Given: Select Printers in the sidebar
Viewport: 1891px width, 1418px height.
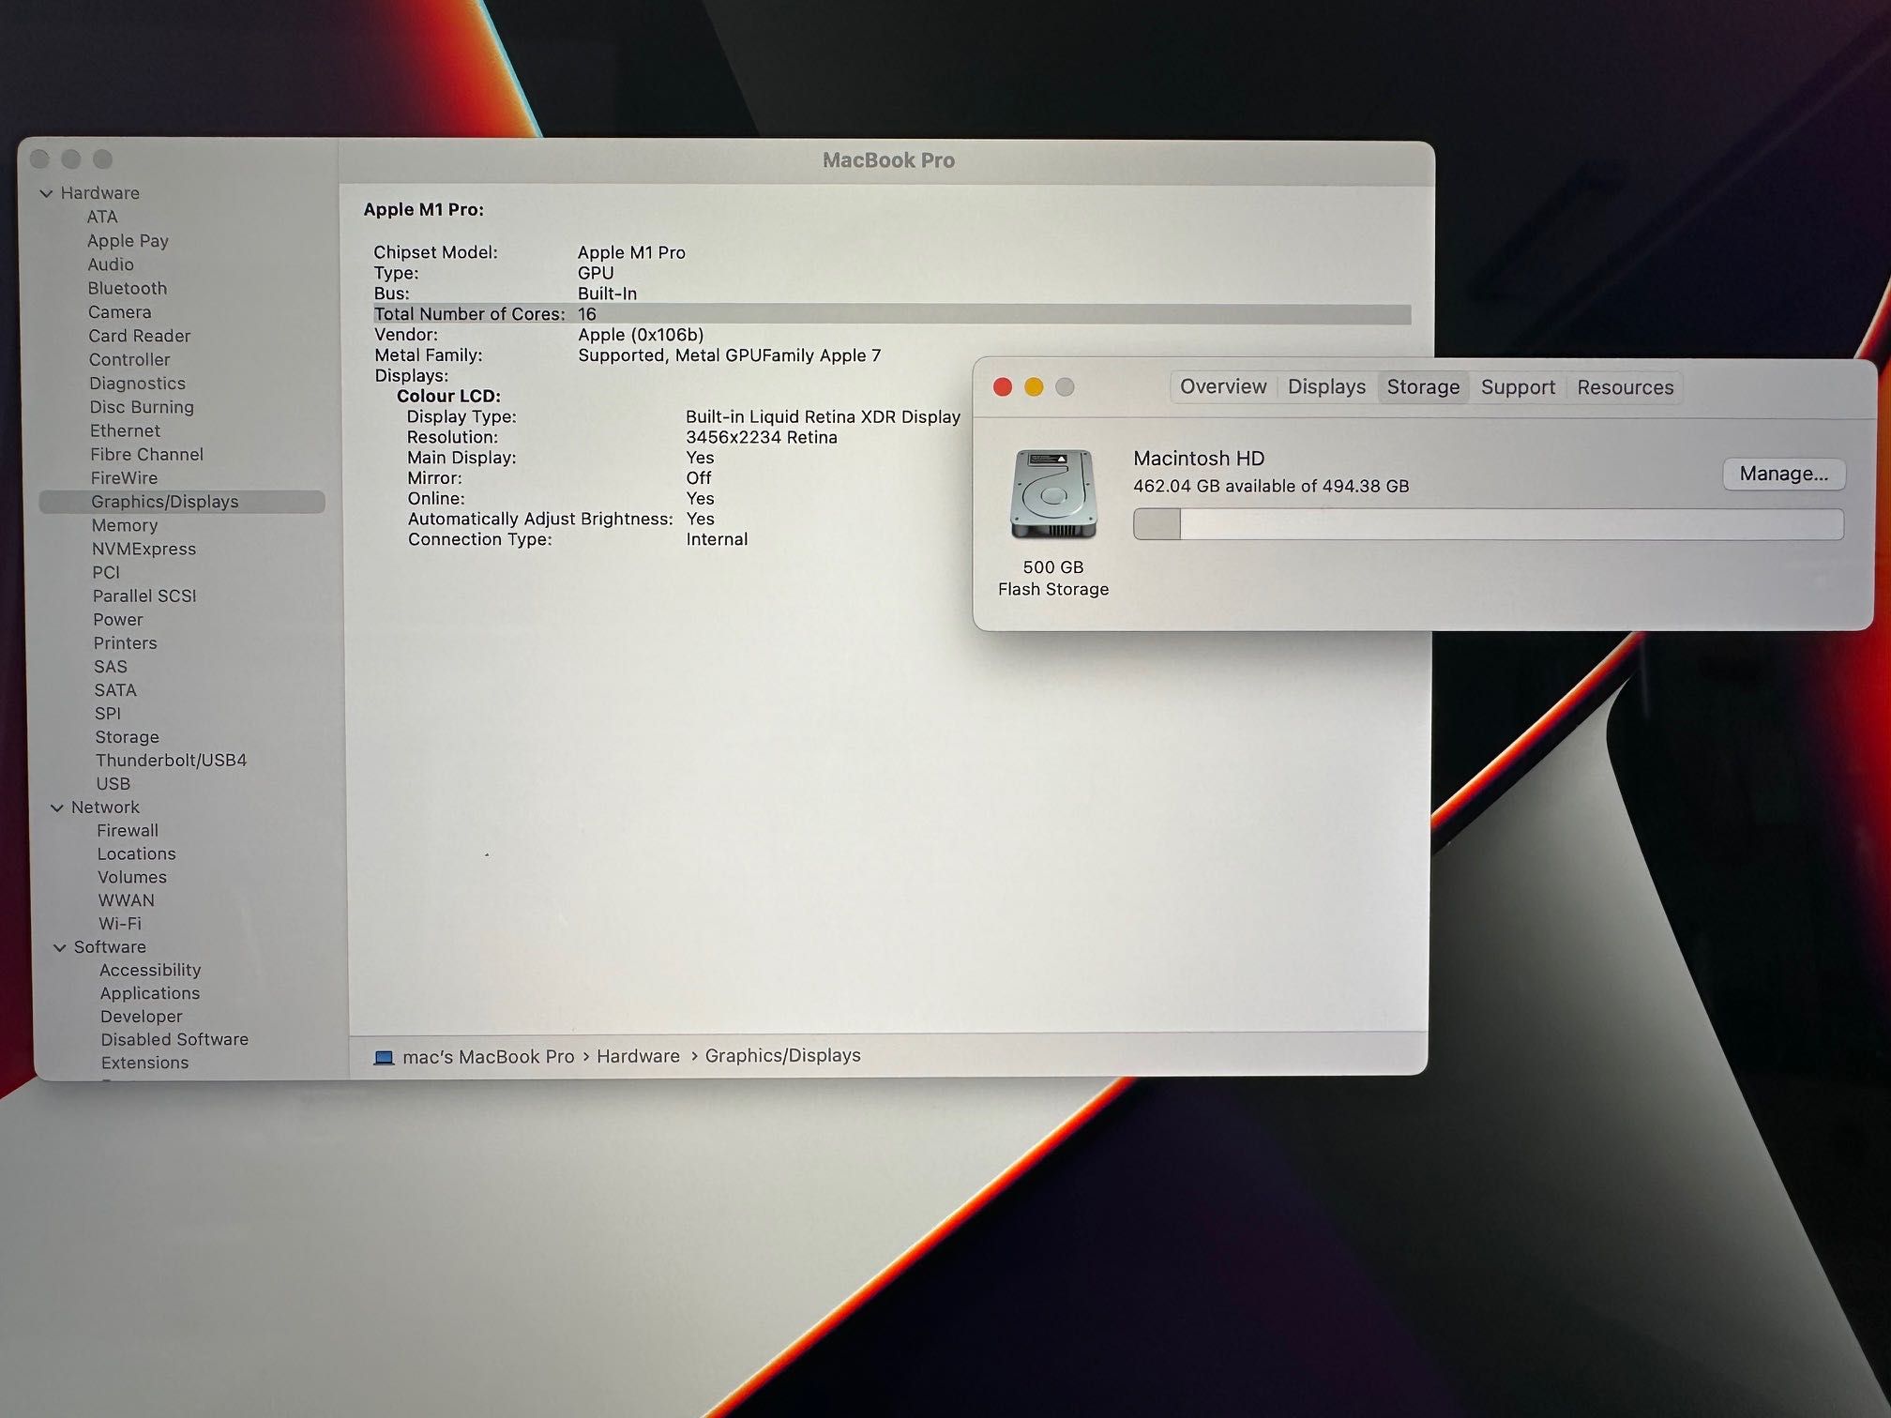Looking at the screenshot, I should coord(125,643).
